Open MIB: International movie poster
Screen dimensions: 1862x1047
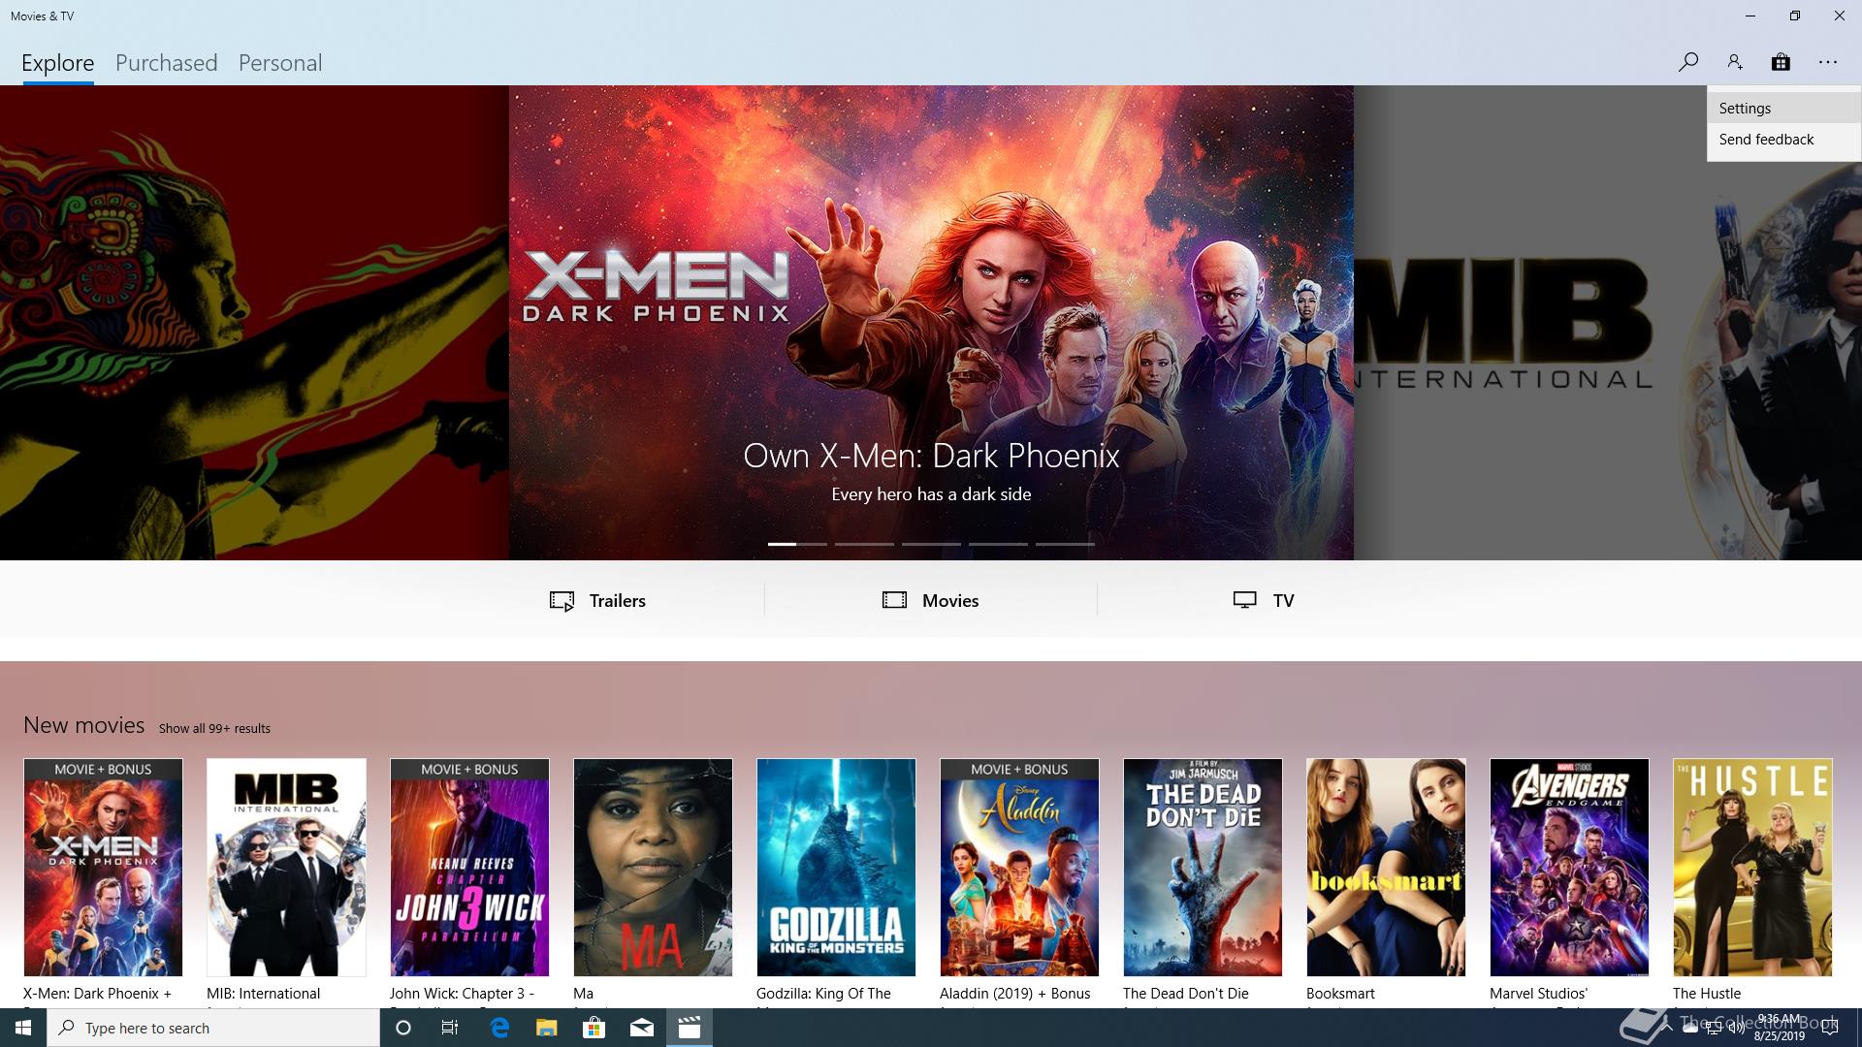[x=286, y=867]
